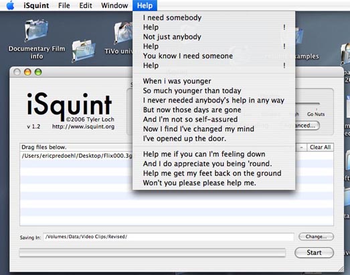Viewport: 350px width, 275px height.
Task: Select 'And I do appreciate you being round'
Action: pyautogui.click(x=214, y=164)
